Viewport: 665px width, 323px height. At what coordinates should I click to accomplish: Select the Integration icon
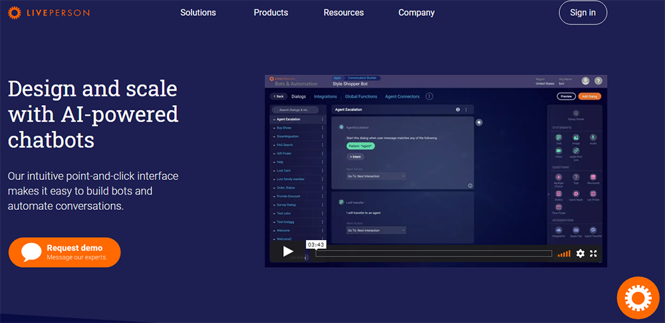pos(559,230)
